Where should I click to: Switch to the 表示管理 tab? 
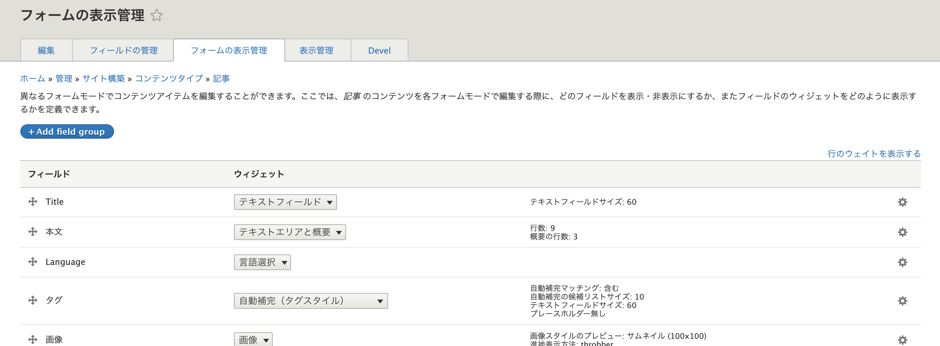click(316, 50)
